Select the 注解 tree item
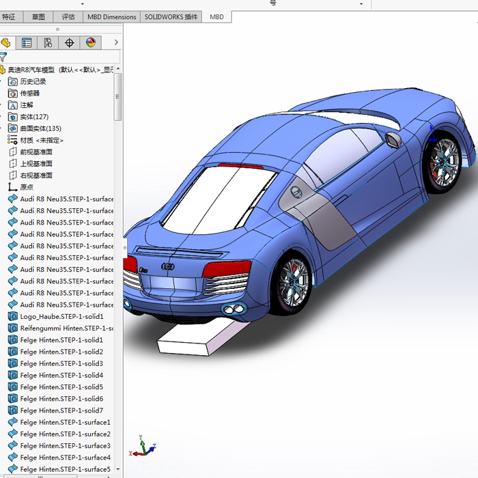The image size is (478, 478). 27,105
